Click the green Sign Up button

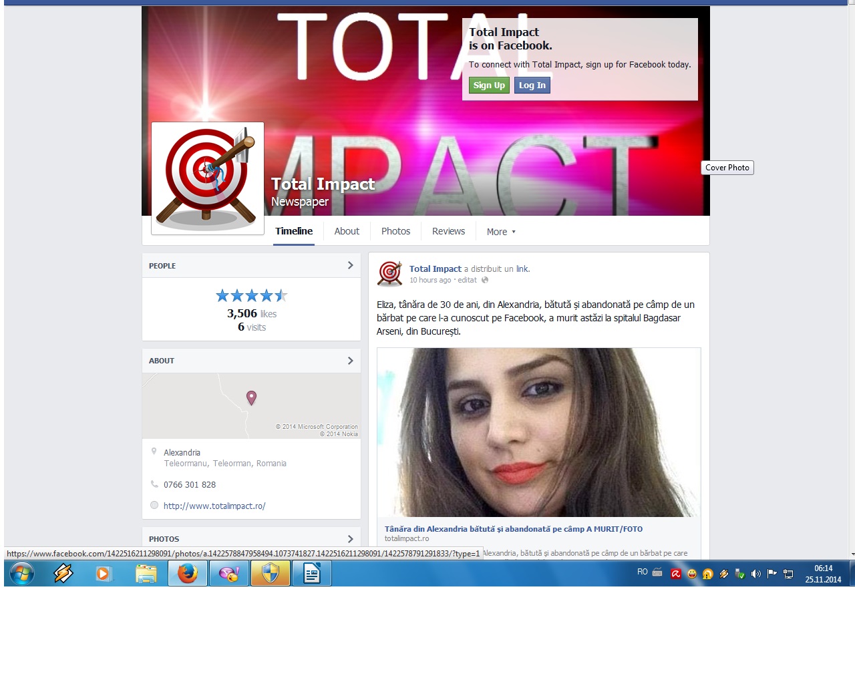click(489, 85)
